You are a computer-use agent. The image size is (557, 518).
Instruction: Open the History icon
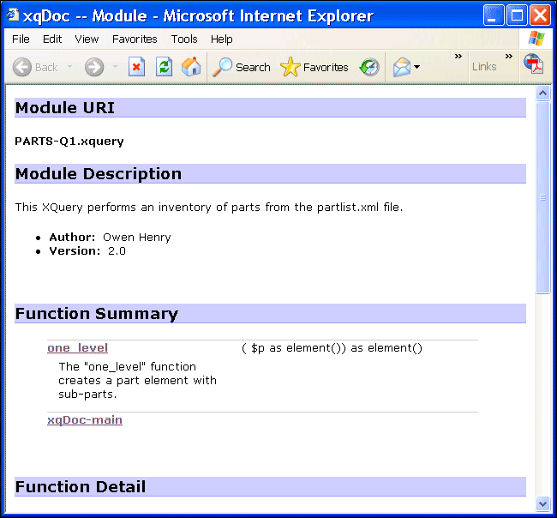[x=369, y=67]
